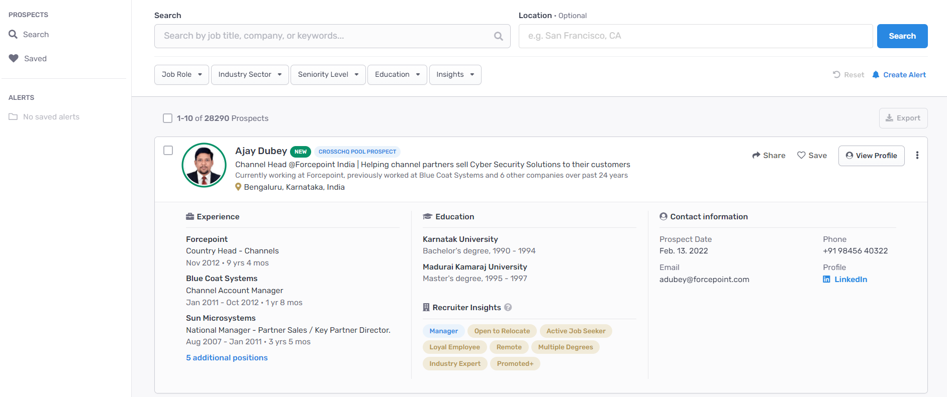This screenshot has width=947, height=397.
Task: Open Ajay Dubey's profile photo
Action: point(204,165)
